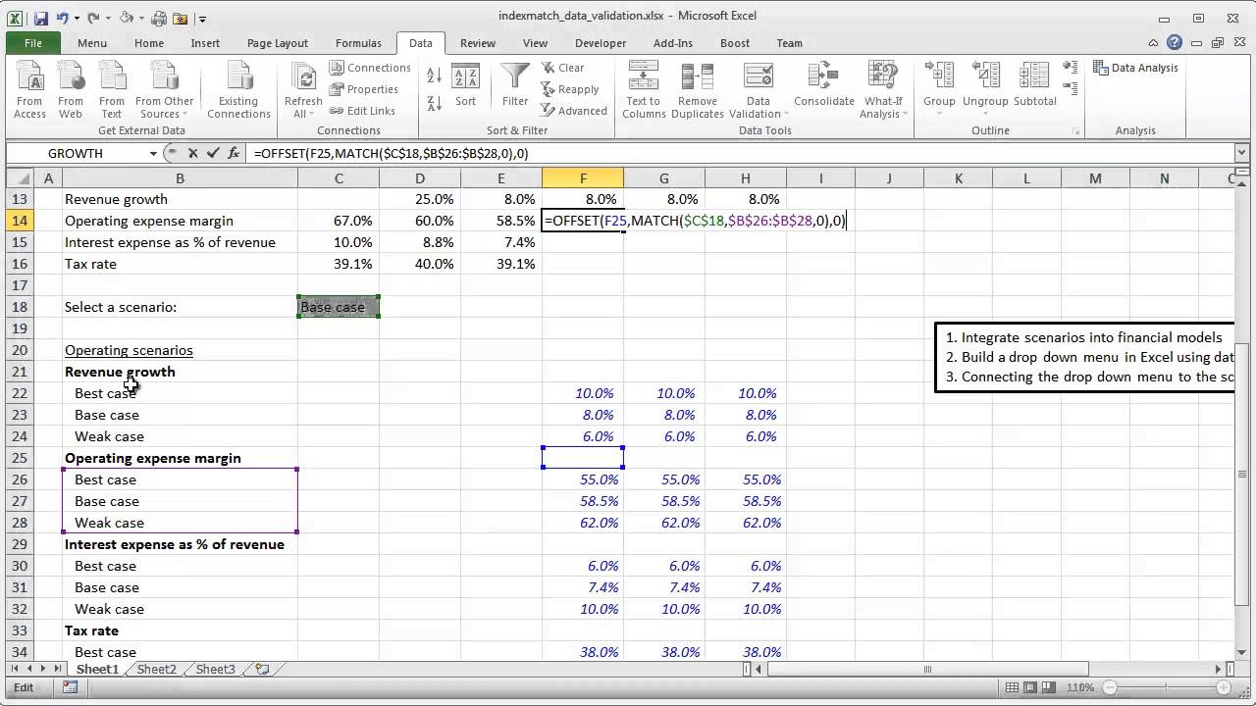Switch to the Insert tab
1256x706 pixels.
[205, 43]
